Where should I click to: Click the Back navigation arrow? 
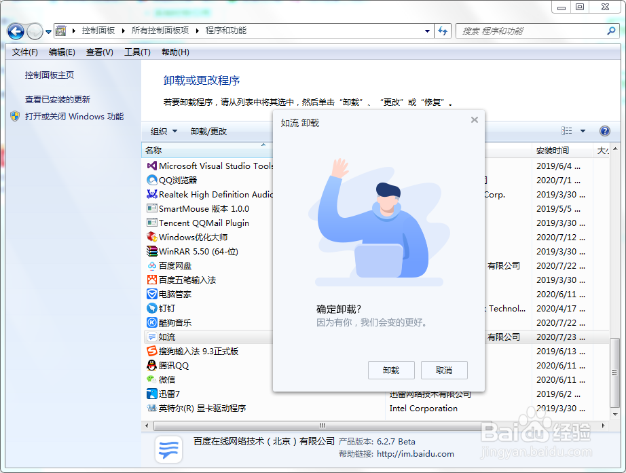pos(16,31)
